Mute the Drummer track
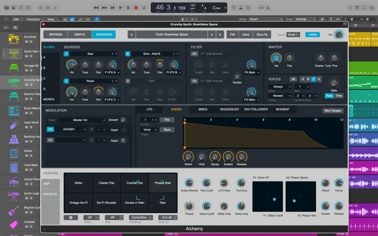The height and width of the screenshot is (236, 378). click(27, 42)
